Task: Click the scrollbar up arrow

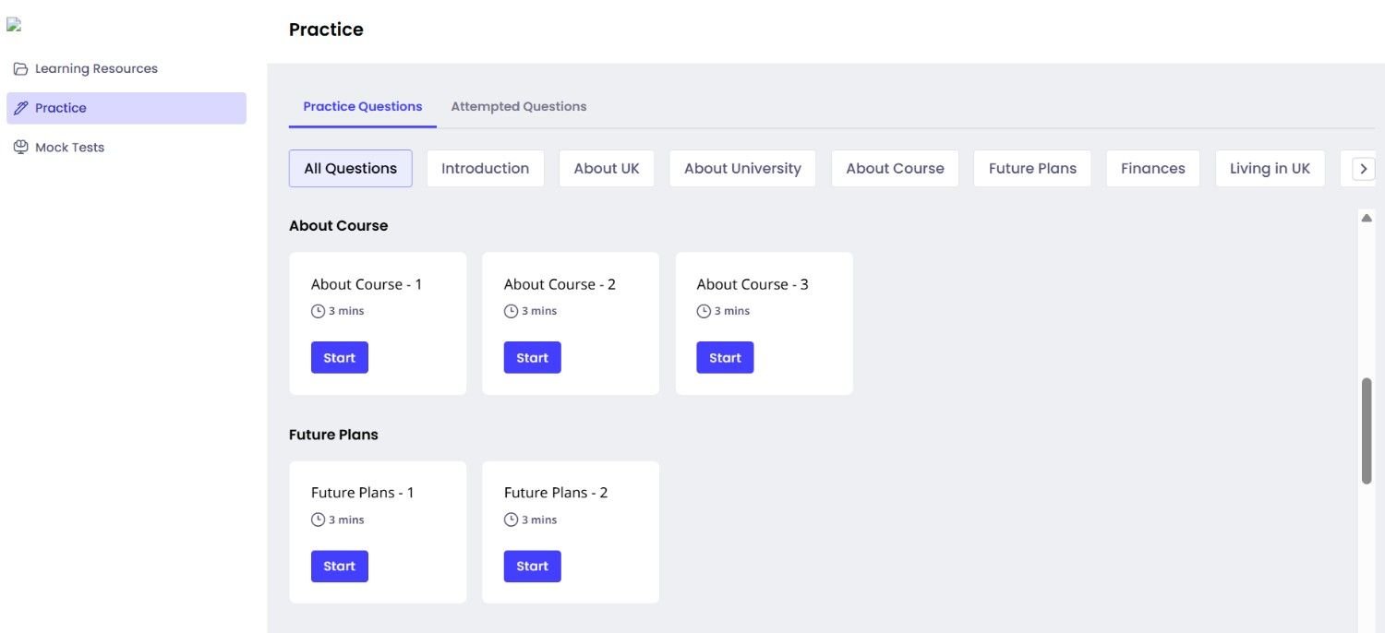Action: (x=1367, y=218)
